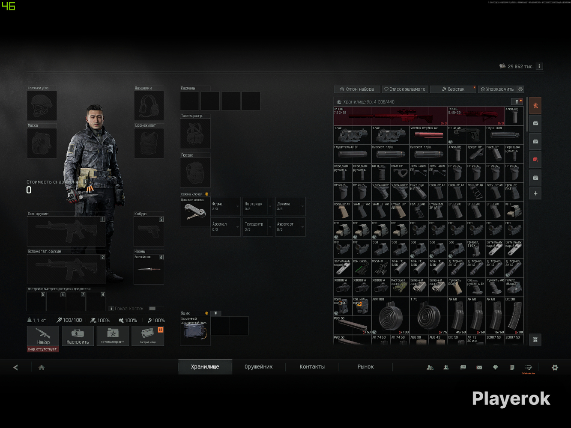Switch to the Рынок tab

(x=366, y=367)
